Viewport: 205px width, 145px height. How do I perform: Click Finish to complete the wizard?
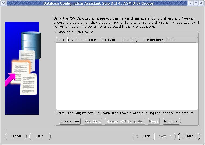pos(189,136)
